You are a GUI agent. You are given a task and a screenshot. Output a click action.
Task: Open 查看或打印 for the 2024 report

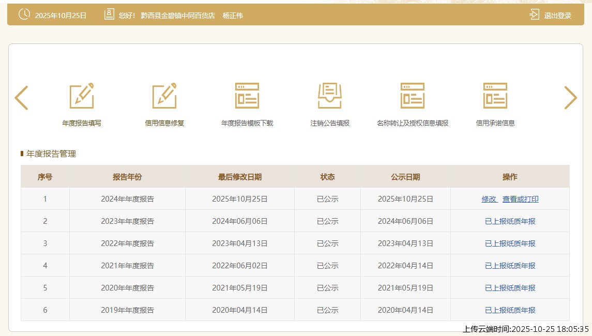520,199
